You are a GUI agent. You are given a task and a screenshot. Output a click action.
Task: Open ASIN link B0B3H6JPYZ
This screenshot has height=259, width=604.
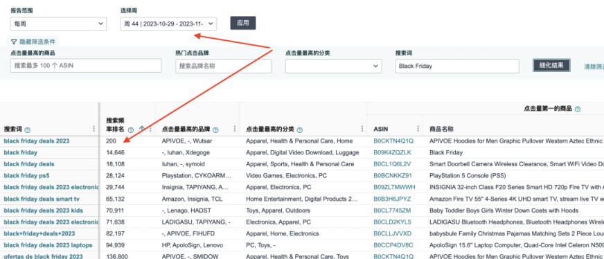coord(392,199)
